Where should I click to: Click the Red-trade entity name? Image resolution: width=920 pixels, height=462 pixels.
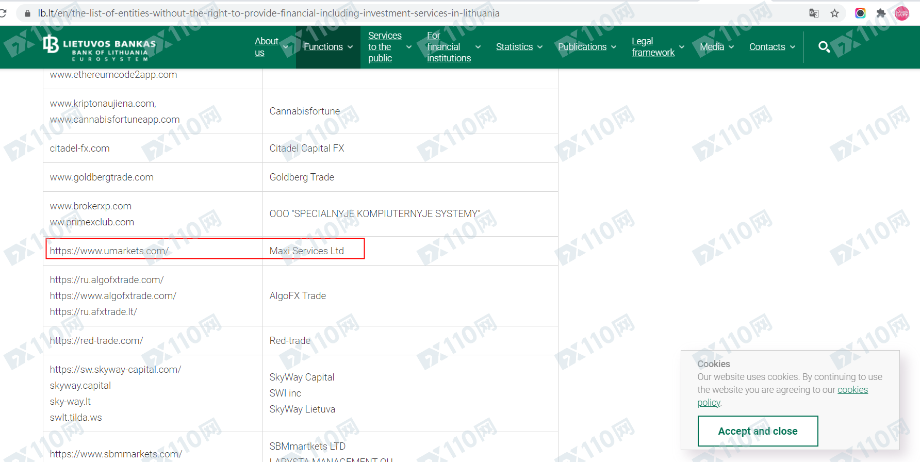point(290,341)
